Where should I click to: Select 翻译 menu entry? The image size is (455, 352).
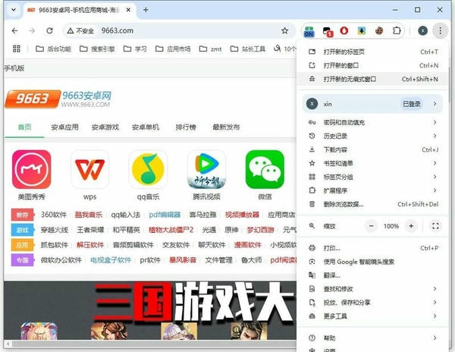tap(372, 275)
